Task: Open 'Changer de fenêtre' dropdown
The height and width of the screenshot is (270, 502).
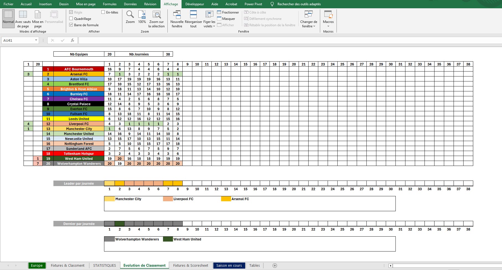Action: pos(309,18)
